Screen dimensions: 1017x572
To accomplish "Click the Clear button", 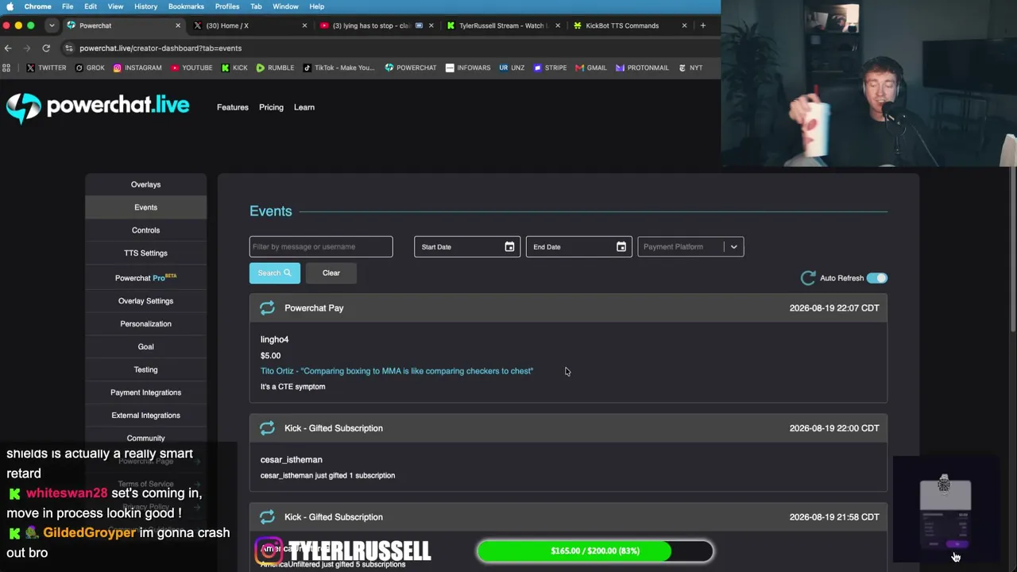I will [x=331, y=273].
